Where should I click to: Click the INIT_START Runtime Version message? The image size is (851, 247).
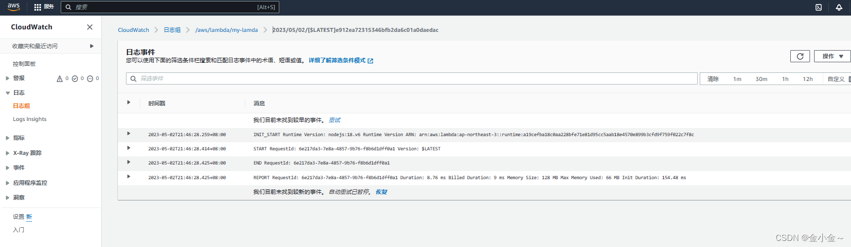[474, 135]
